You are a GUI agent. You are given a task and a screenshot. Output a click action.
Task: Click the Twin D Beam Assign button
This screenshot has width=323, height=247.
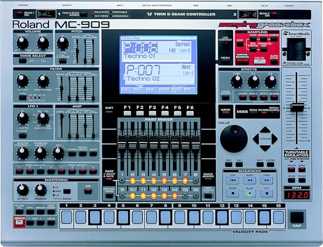pyautogui.click(x=83, y=14)
